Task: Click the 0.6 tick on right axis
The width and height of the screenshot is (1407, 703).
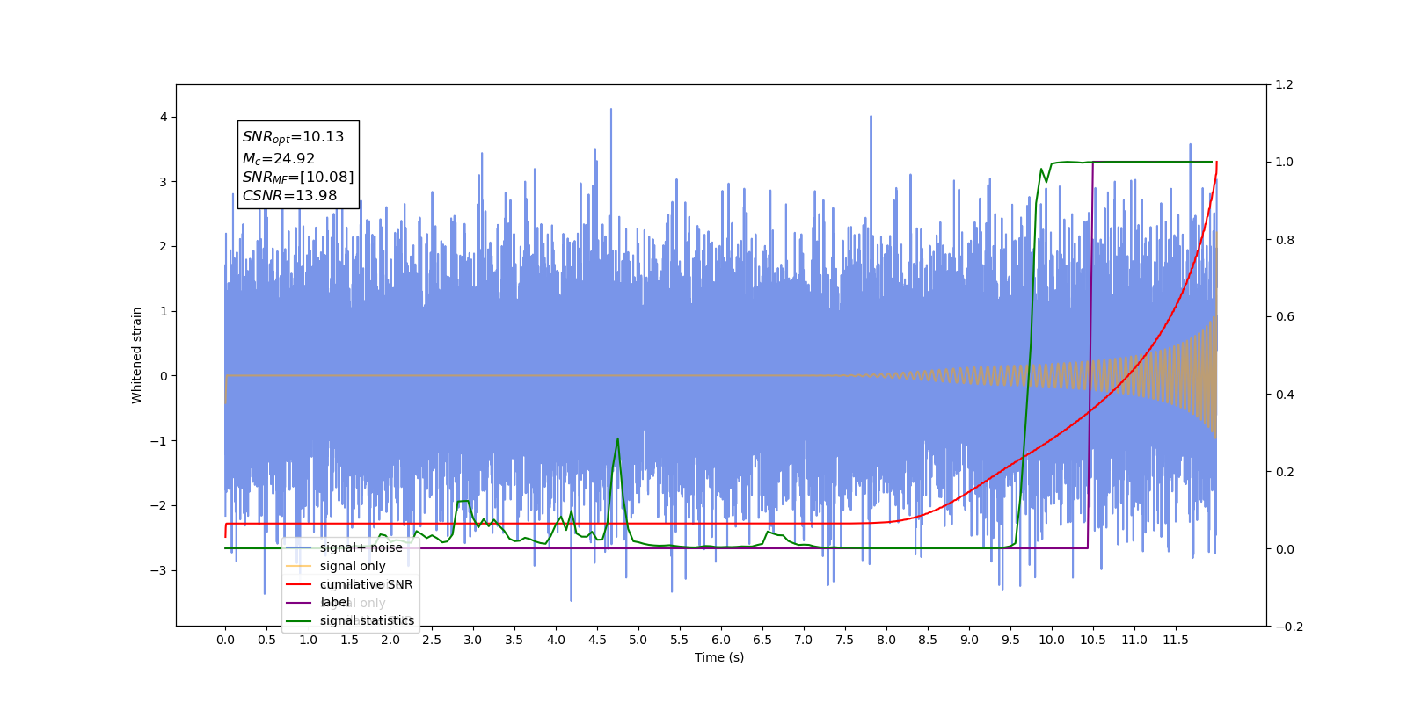Action: (1285, 317)
